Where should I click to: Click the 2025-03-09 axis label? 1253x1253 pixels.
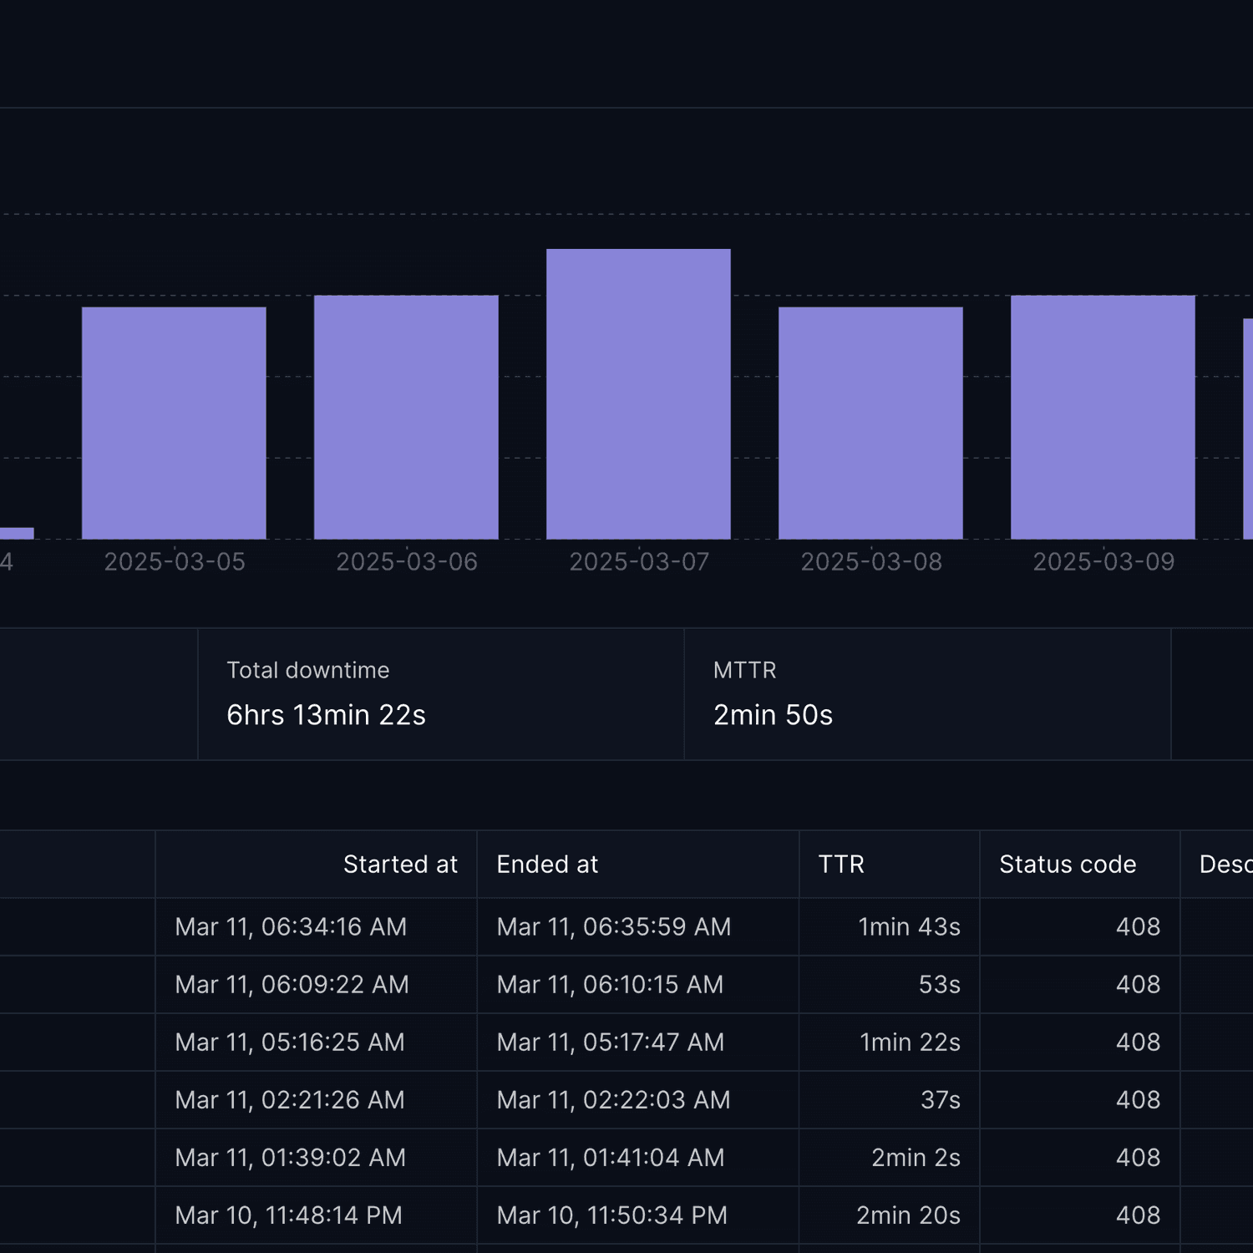(x=1103, y=562)
